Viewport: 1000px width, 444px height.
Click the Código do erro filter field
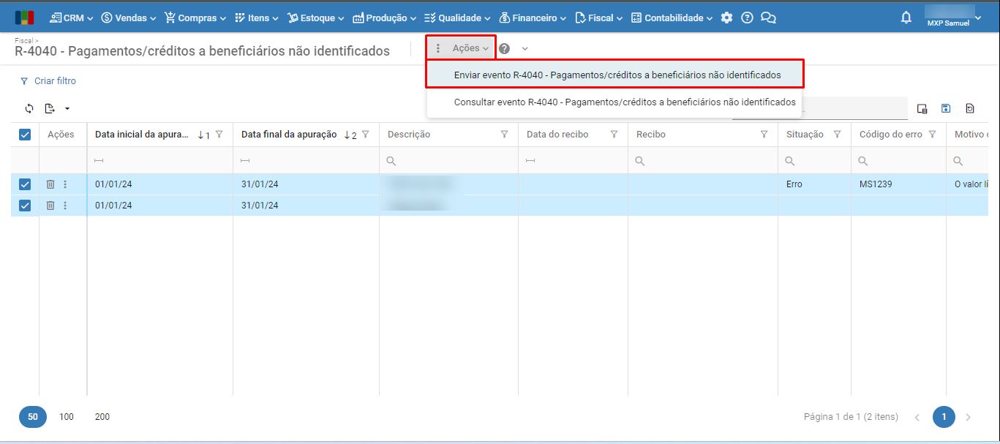tap(898, 160)
